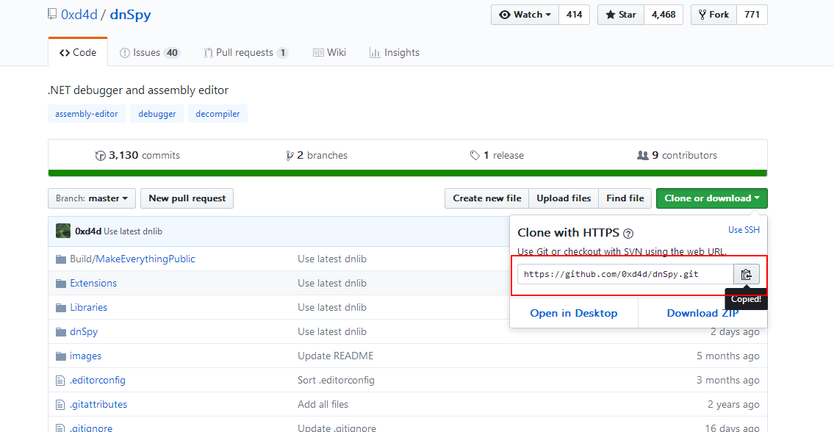
Task: Click the .gitattributes file icon
Action: coord(60,404)
